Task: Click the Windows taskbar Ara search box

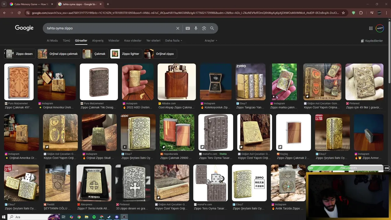Action: point(30,217)
